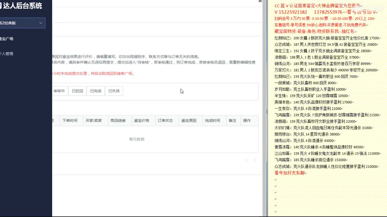The width and height of the screenshot is (387, 217).
Task: Switch to the 已失效 tab
Action: 114,91
